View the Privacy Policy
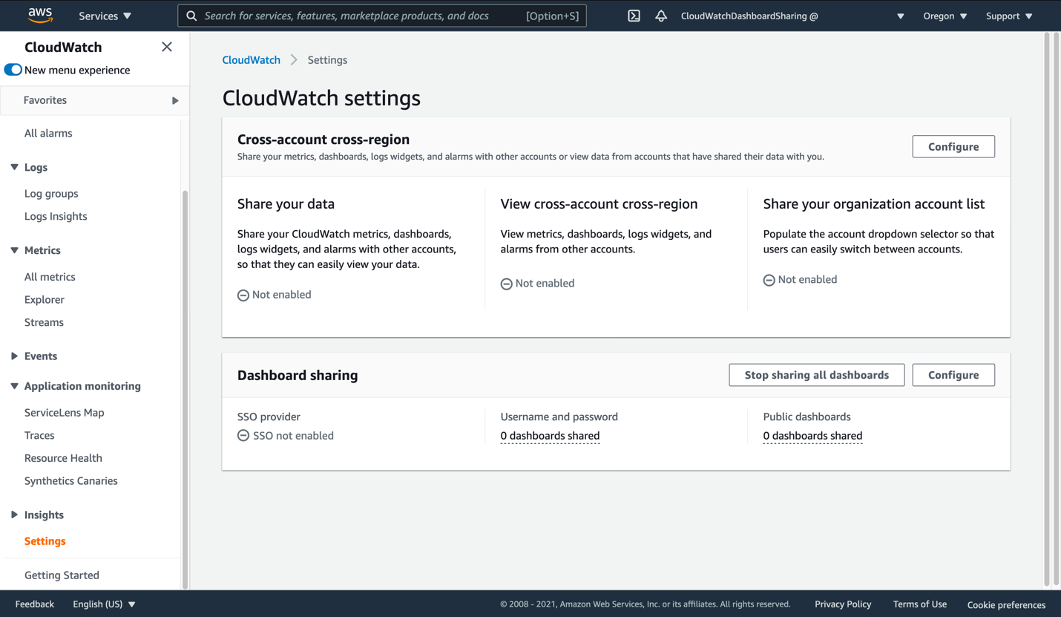The height and width of the screenshot is (617, 1061). coord(843,604)
